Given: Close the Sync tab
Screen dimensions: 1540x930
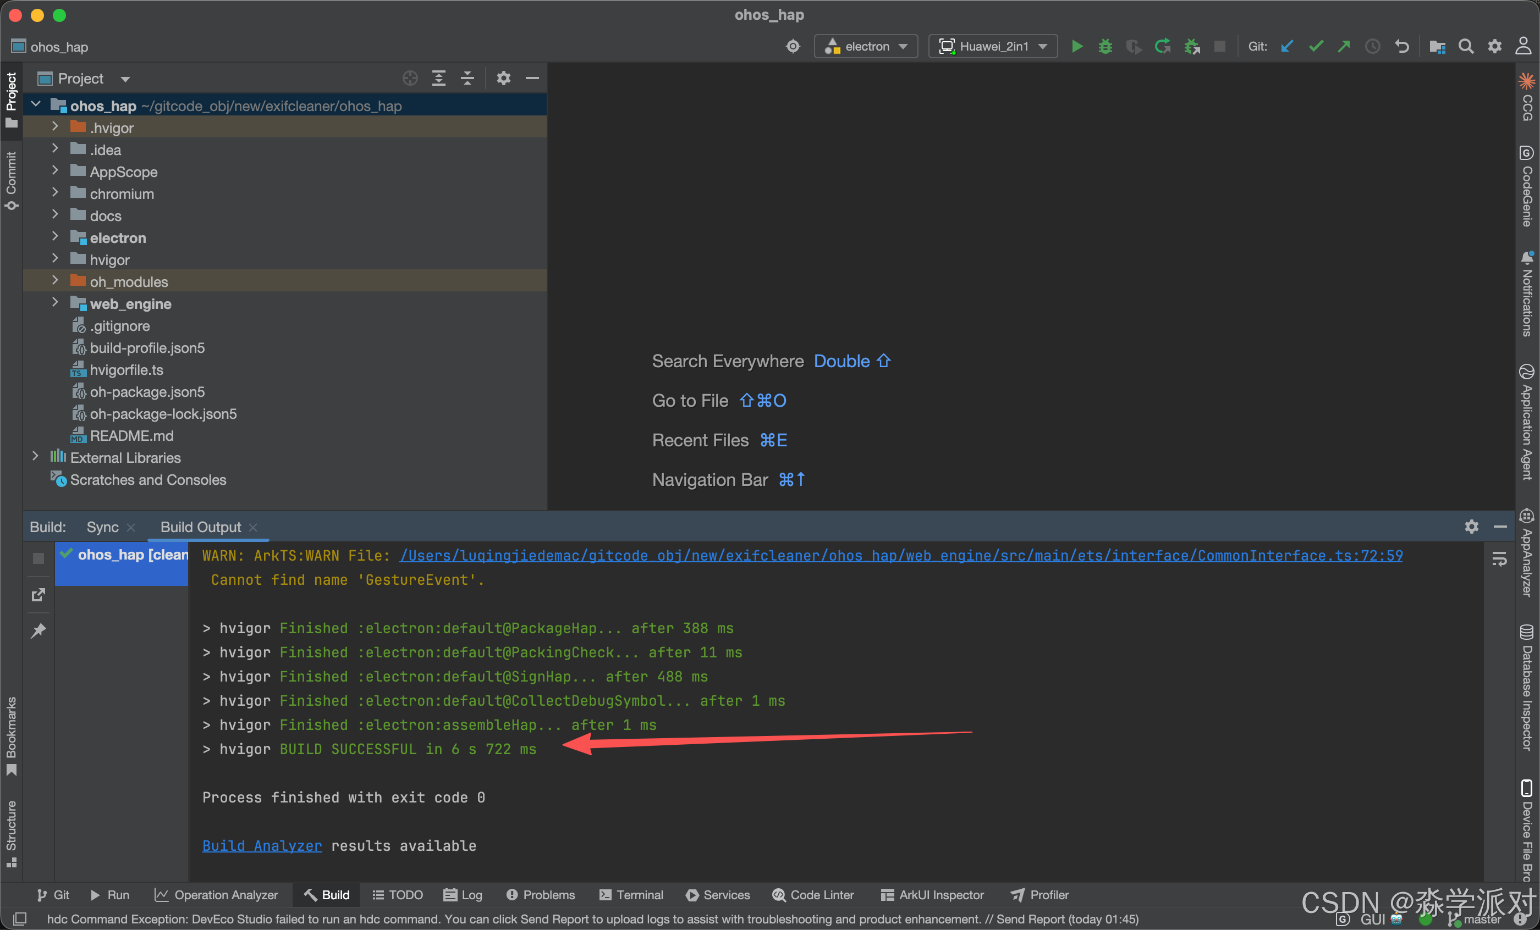Looking at the screenshot, I should pos(131,528).
